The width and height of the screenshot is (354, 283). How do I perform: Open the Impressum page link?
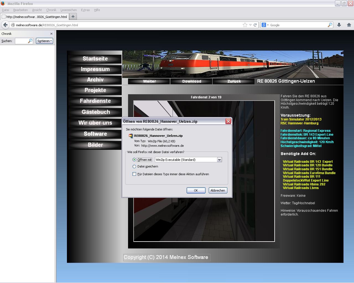[95, 69]
